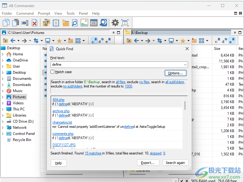This screenshot has height=182, width=244.
Task: Open the Folder menu
Action: (x=7, y=13)
